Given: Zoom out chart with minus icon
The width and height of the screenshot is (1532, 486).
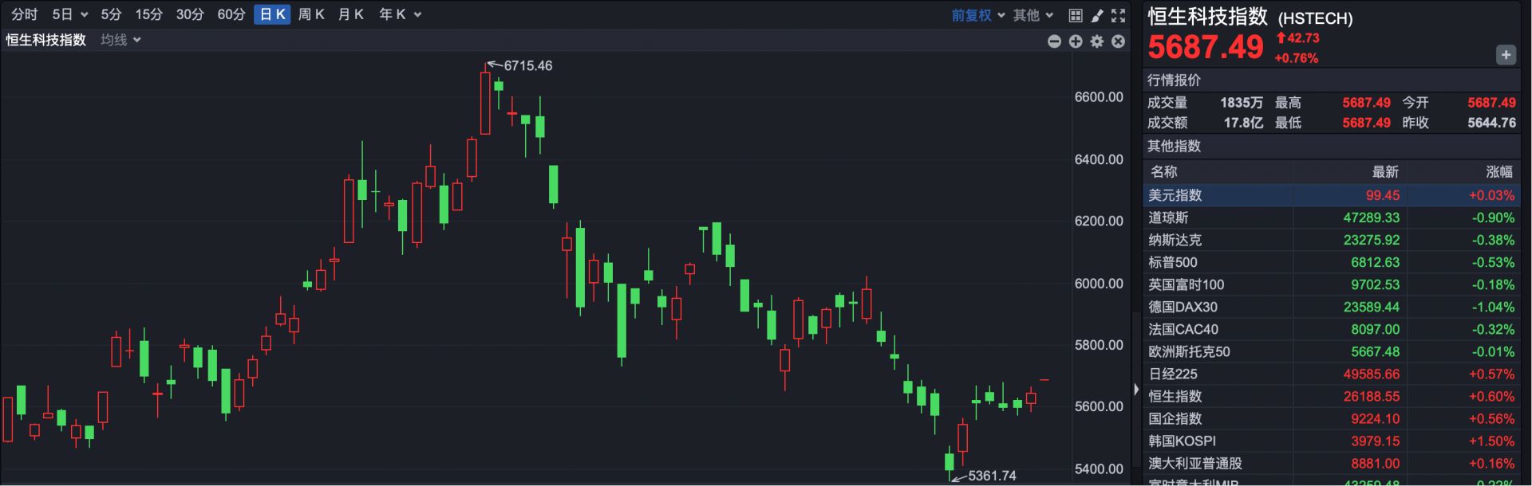Looking at the screenshot, I should pos(1054,41).
